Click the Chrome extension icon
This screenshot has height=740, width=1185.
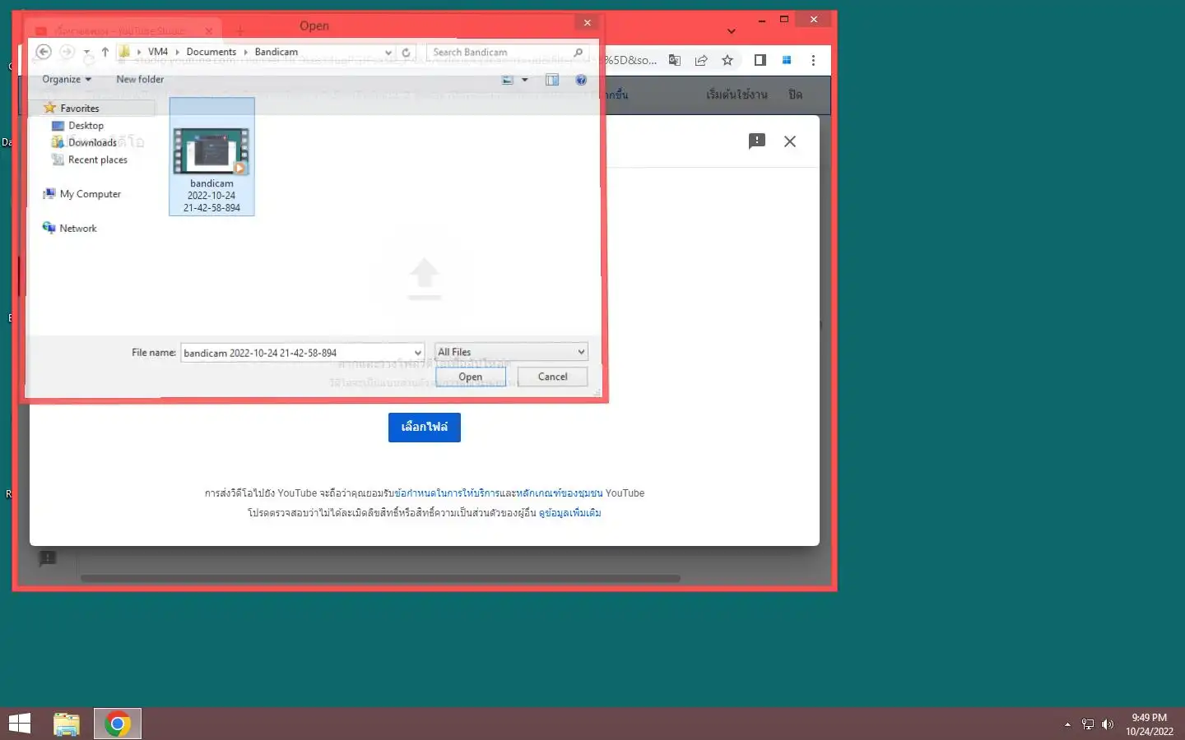tap(787, 60)
